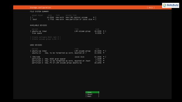Select ubuntu-vg (new) under Used Devices
Viewport: 182px width, 102px height.
[x=68, y=51]
